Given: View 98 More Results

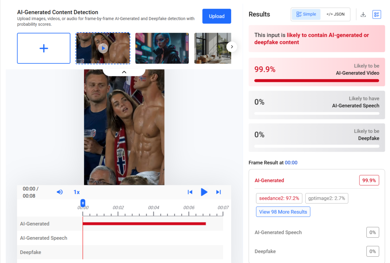Looking at the screenshot, I should [x=283, y=212].
